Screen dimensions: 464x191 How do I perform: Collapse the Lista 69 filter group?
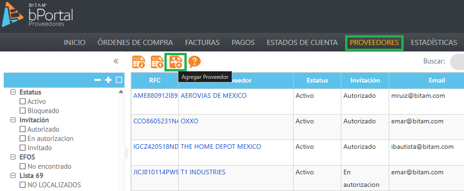13,175
